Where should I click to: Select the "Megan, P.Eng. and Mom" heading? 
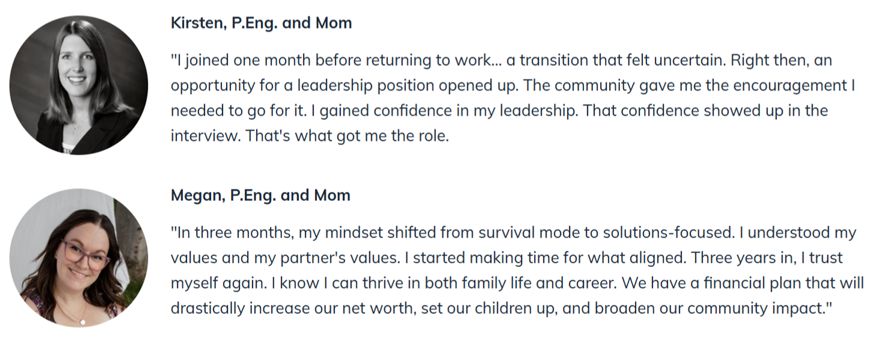click(260, 195)
